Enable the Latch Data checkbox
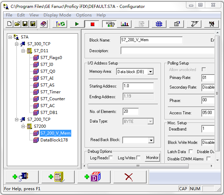 coord(191,151)
